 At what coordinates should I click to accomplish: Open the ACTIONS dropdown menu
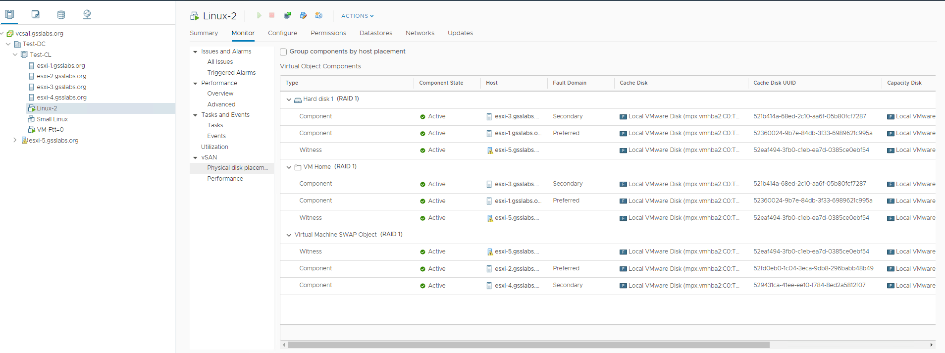tap(357, 16)
